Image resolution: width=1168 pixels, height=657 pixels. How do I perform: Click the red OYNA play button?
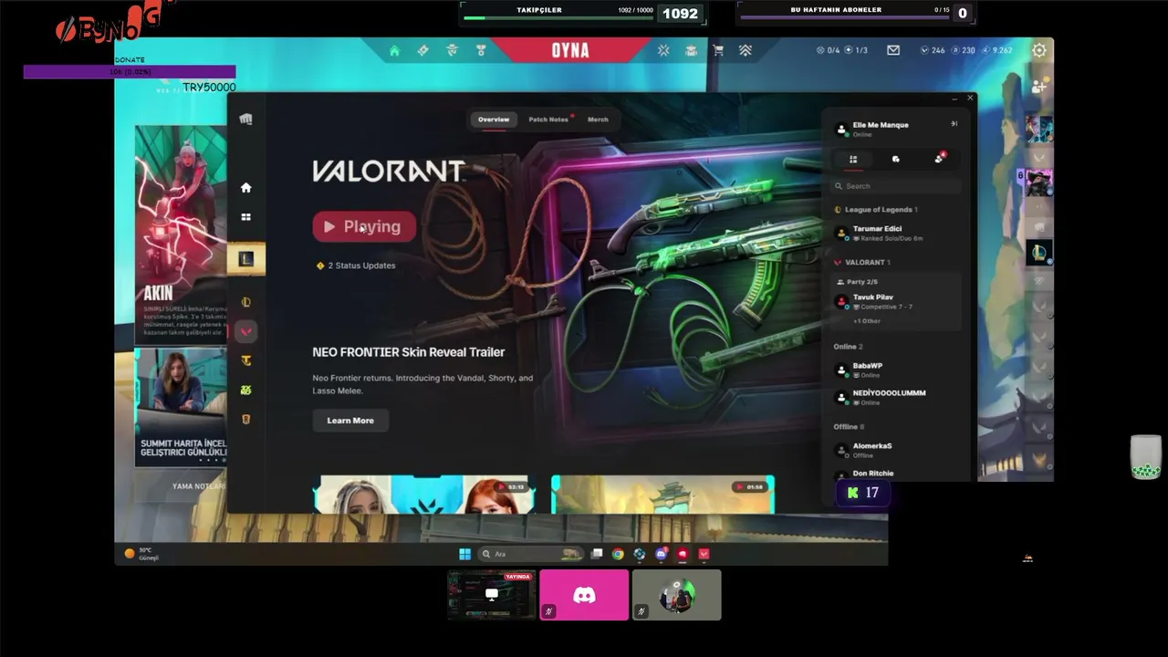tap(570, 50)
